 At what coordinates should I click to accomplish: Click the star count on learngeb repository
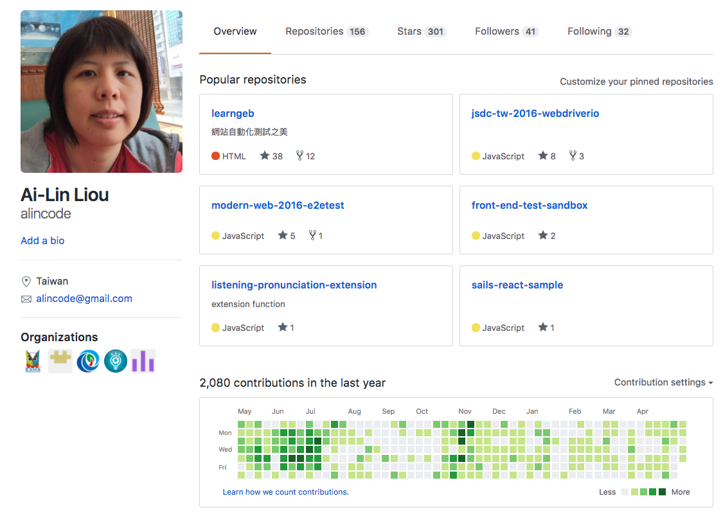271,156
